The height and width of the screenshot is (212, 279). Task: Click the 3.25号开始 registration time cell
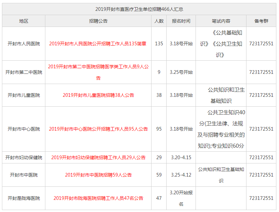pos(181,72)
